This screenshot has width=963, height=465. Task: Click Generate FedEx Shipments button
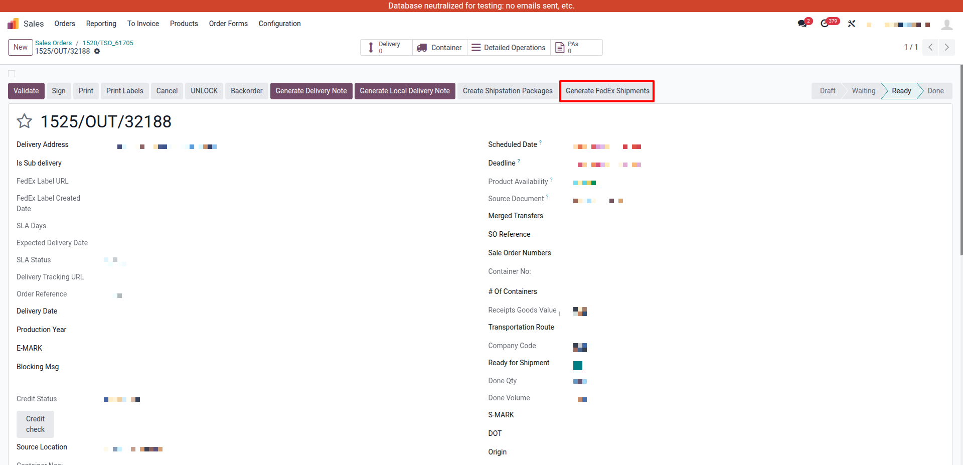[x=607, y=91]
